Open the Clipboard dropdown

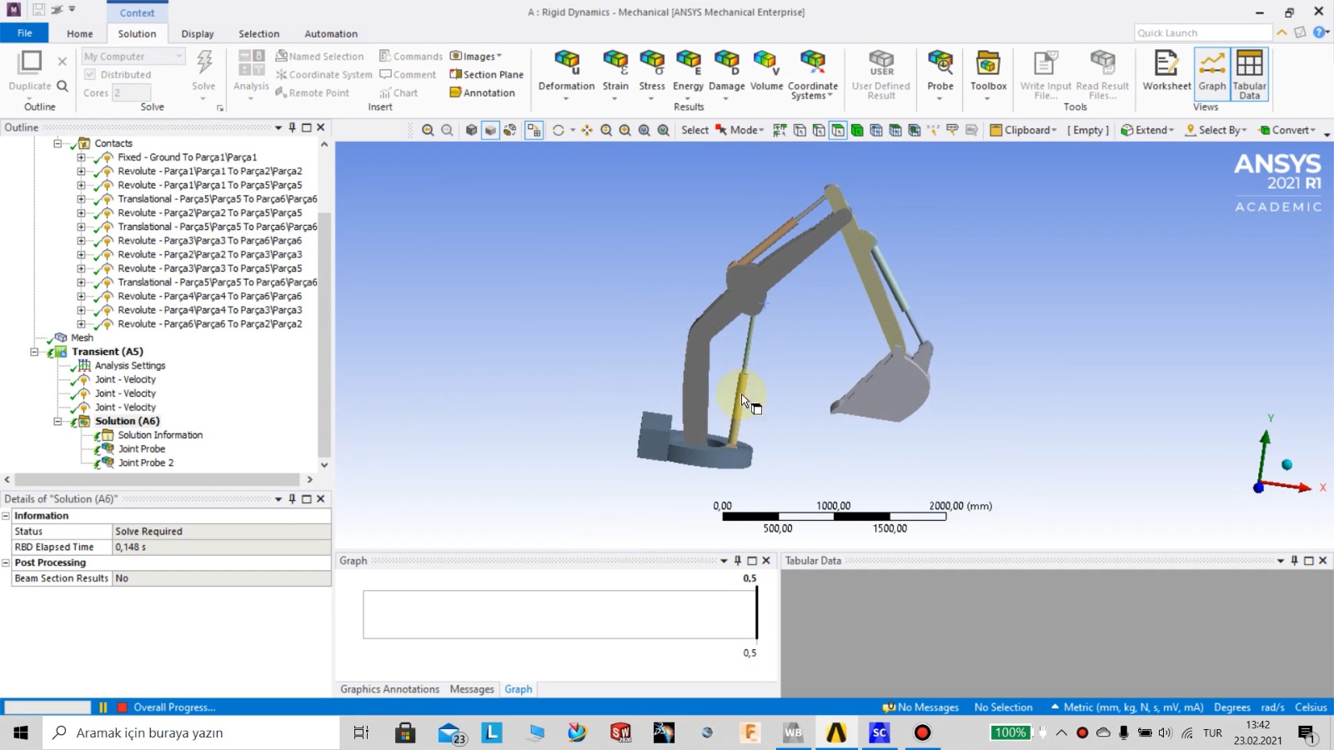1023,130
